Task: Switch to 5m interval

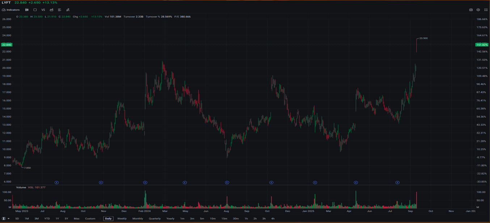Action: pos(202,219)
